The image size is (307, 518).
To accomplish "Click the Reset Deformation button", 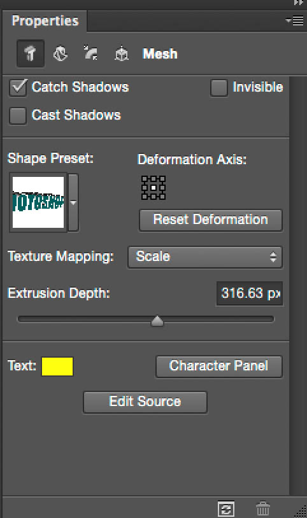I will click(x=211, y=220).
